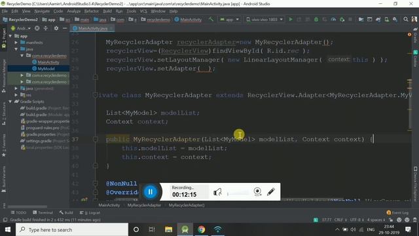Expand the manifests folder

click(16, 43)
